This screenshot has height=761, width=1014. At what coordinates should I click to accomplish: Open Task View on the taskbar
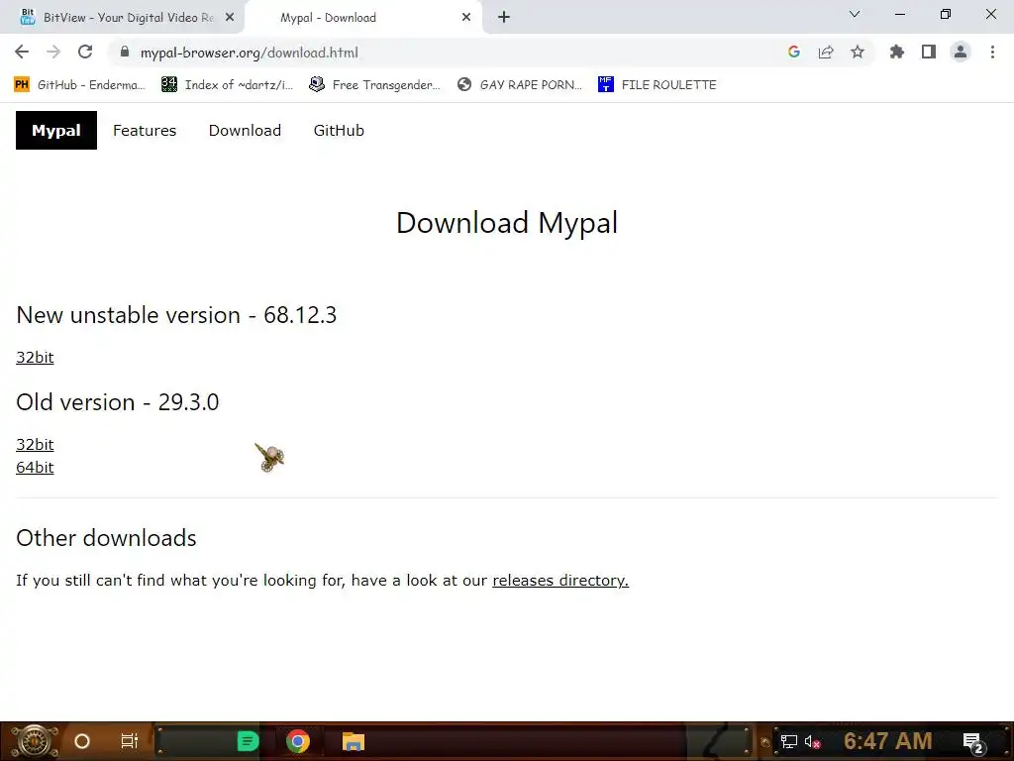coord(130,741)
